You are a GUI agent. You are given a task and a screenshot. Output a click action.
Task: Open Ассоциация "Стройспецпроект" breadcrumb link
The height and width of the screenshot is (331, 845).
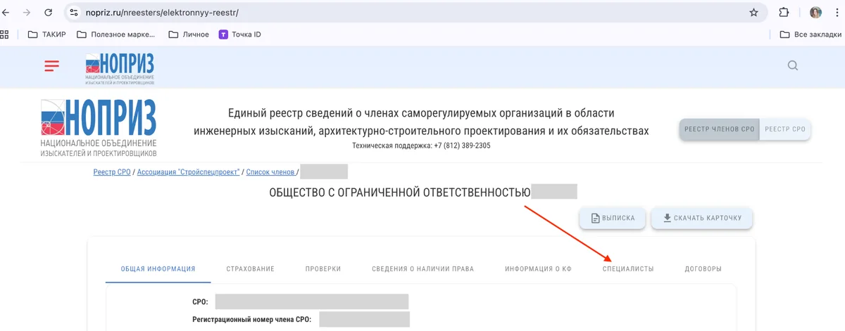(x=189, y=172)
